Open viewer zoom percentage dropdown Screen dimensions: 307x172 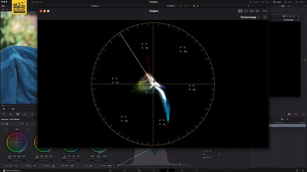pos(4,6)
